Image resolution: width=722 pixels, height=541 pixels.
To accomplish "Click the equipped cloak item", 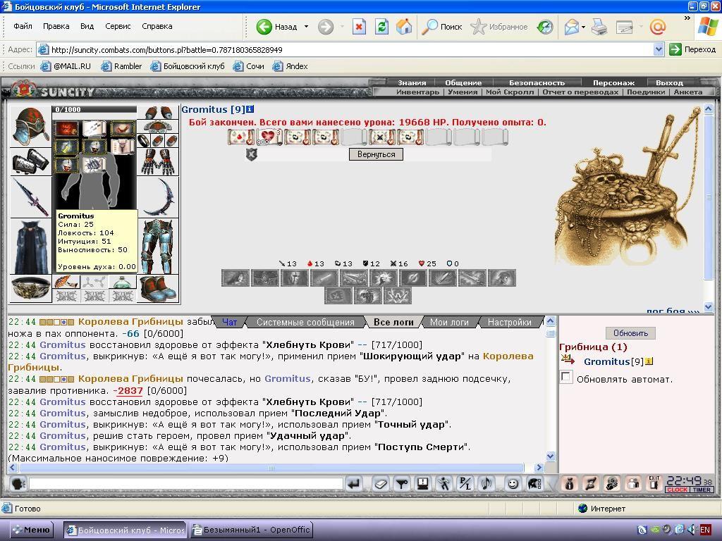I will tap(31, 246).
